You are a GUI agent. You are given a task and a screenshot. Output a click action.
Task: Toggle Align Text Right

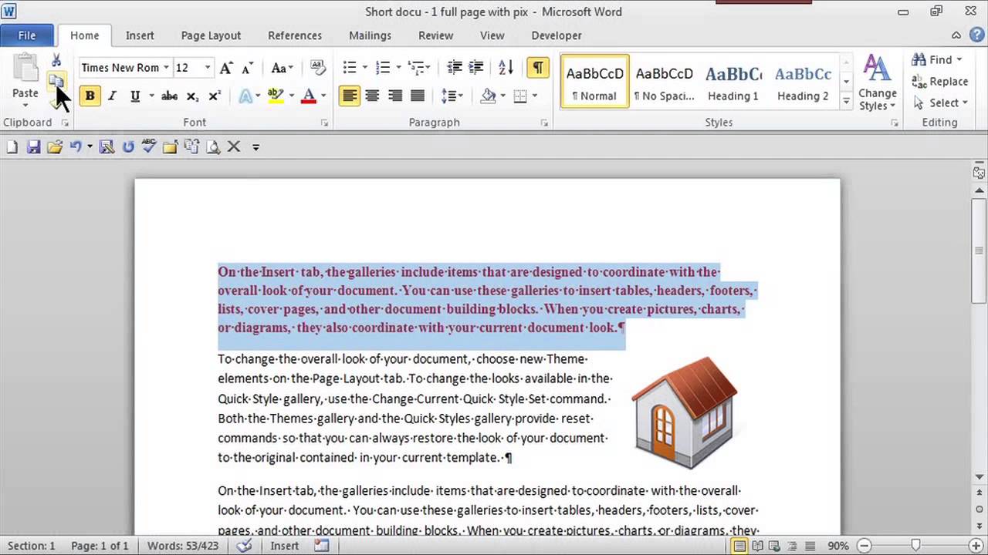click(395, 96)
